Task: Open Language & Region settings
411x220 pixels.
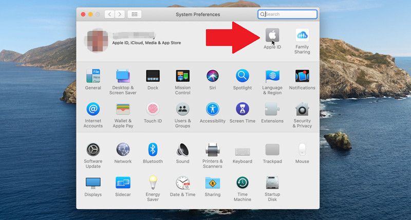Action: point(272,76)
